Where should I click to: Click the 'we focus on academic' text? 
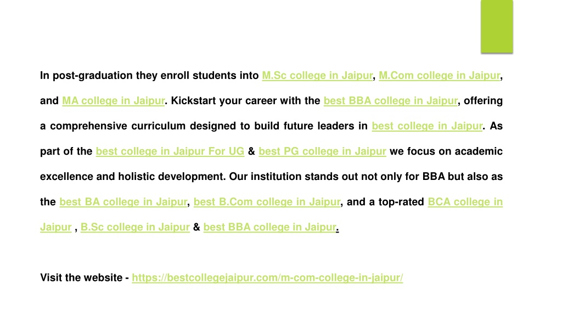(446, 151)
